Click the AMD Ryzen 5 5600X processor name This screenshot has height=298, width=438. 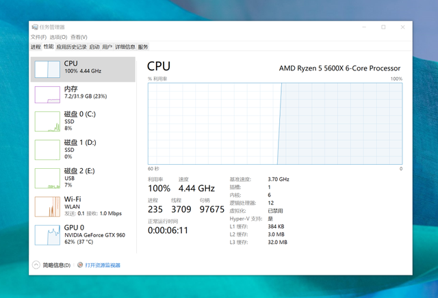339,68
